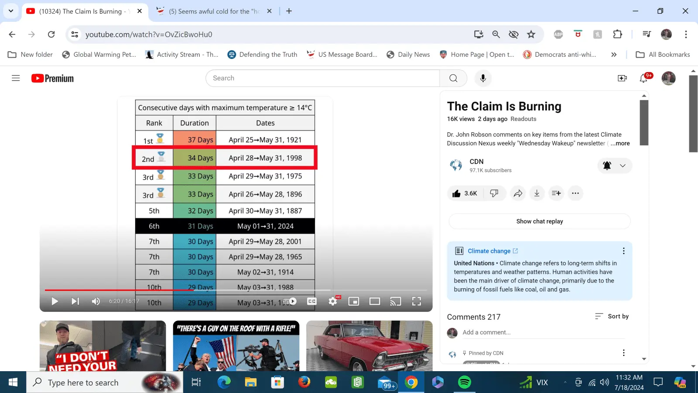Click the YouTube search field

pyautogui.click(x=323, y=78)
